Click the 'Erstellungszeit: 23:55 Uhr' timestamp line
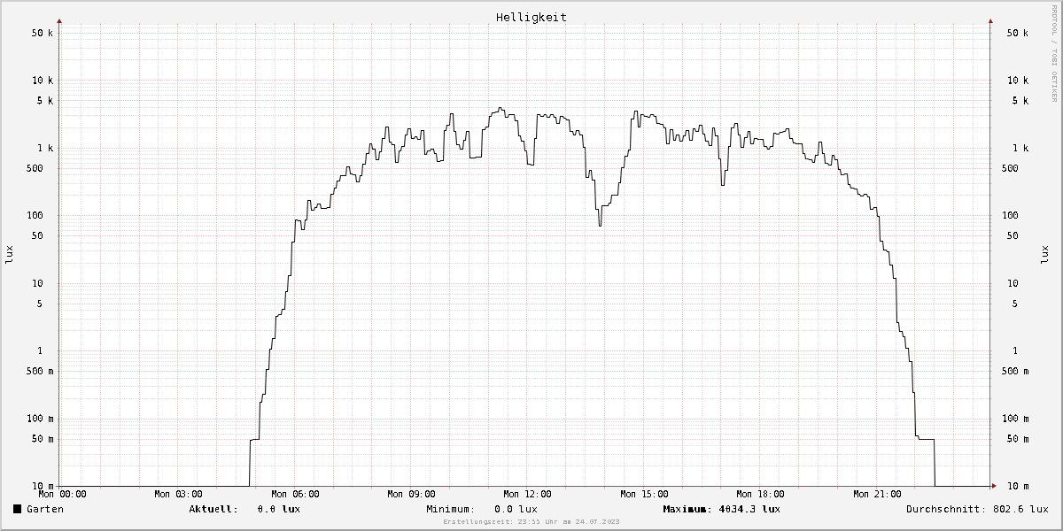 (531, 522)
